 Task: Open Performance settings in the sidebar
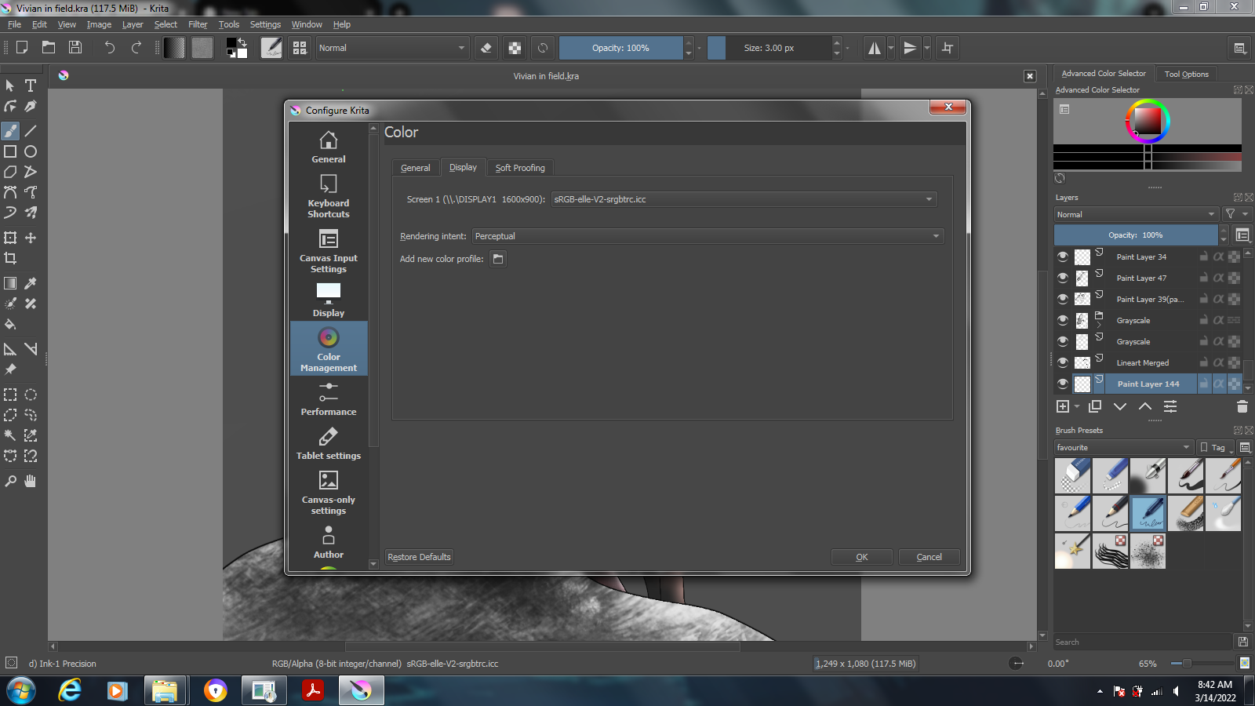[x=329, y=398]
